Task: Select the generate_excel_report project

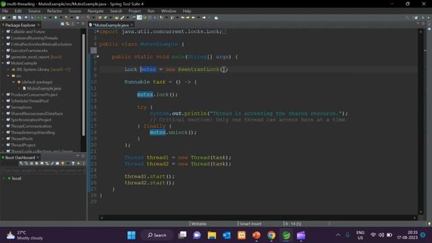Action: coord(36,57)
